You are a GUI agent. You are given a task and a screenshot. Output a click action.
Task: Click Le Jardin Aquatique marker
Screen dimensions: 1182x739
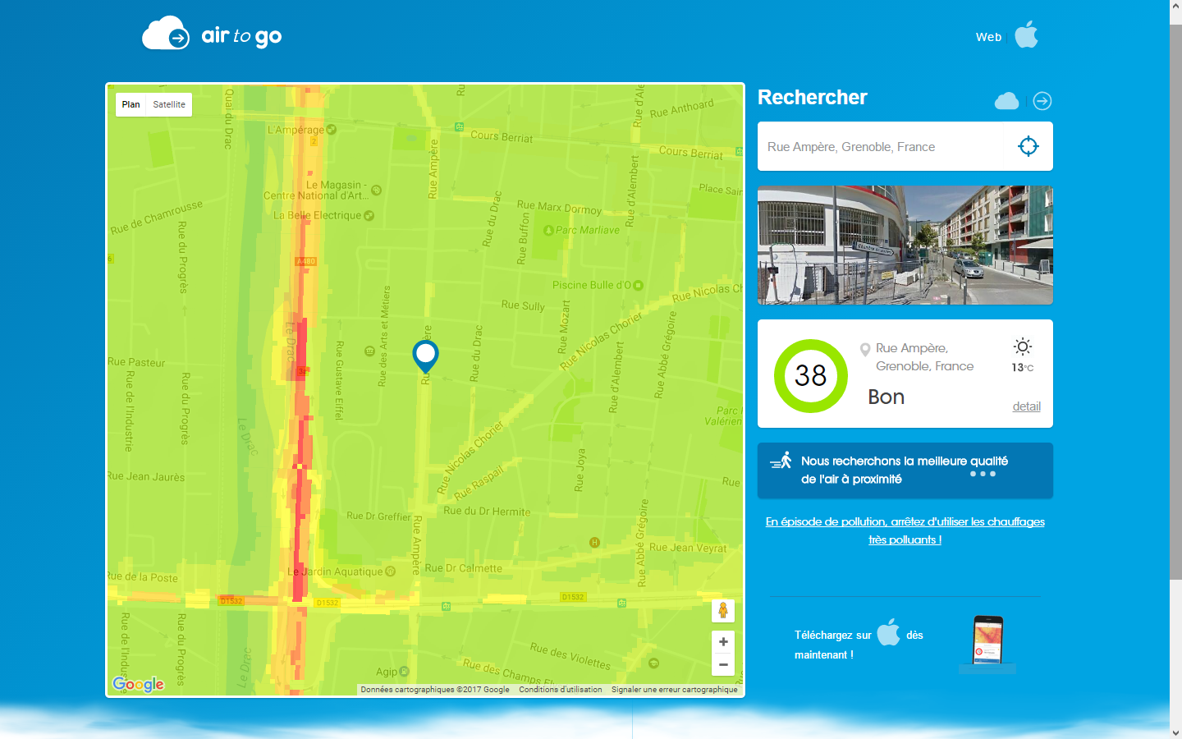coord(390,571)
